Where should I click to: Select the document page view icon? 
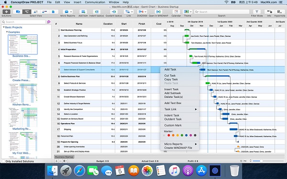pyautogui.click(x=53, y=11)
